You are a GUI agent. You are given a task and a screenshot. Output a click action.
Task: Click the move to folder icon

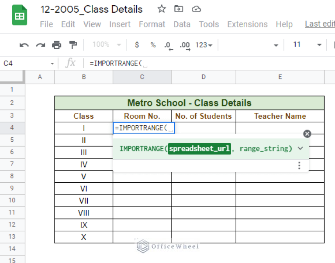tap(179, 9)
